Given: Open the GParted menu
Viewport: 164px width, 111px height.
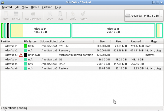Looking at the screenshot, I should tap(7, 7).
